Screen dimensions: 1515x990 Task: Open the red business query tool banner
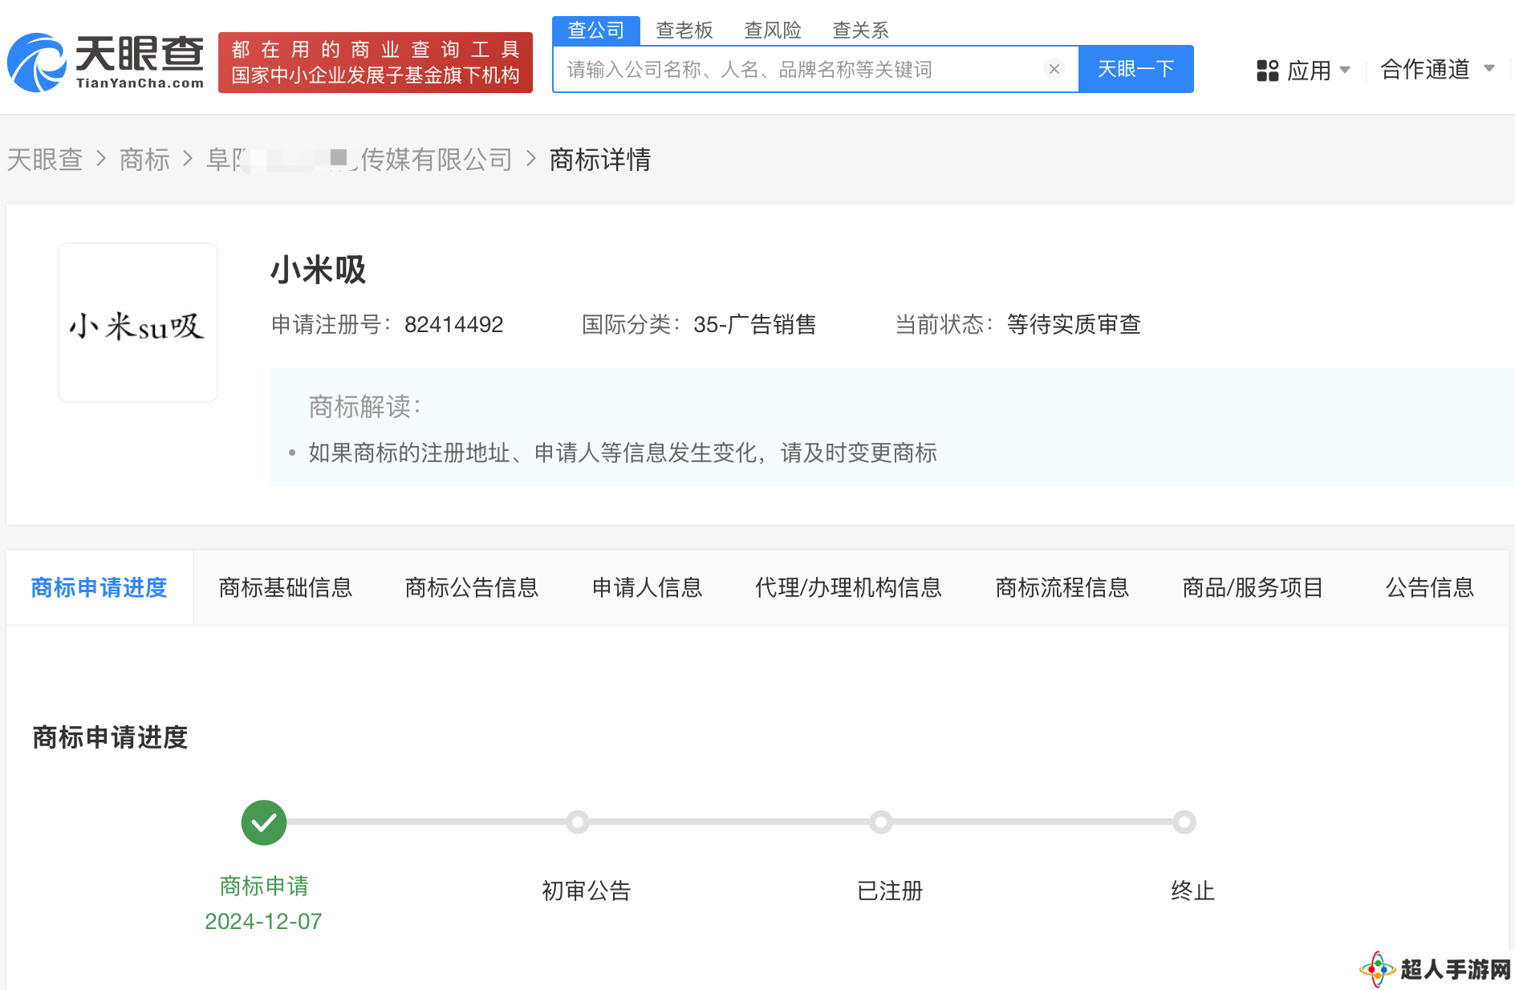pos(376,63)
